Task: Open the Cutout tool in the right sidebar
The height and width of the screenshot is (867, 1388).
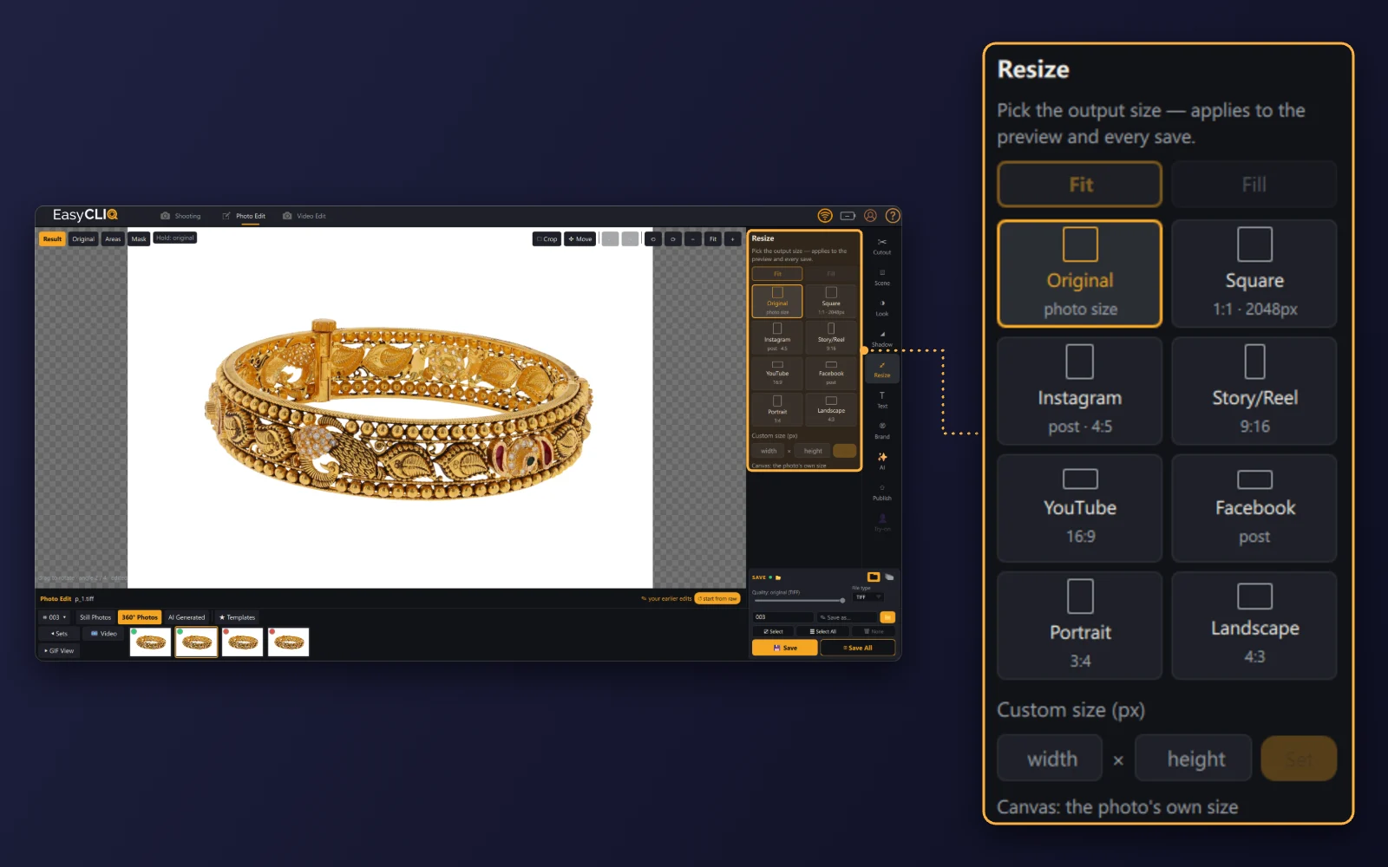Action: pos(881,246)
